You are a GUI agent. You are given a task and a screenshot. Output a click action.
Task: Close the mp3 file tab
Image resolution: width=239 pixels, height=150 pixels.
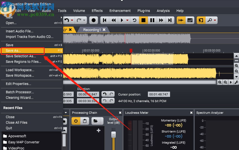[x=70, y=30]
